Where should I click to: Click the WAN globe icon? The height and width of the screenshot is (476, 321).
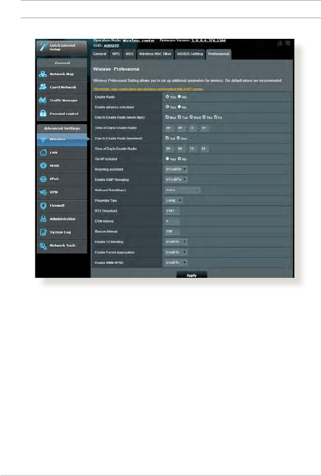tap(43, 165)
